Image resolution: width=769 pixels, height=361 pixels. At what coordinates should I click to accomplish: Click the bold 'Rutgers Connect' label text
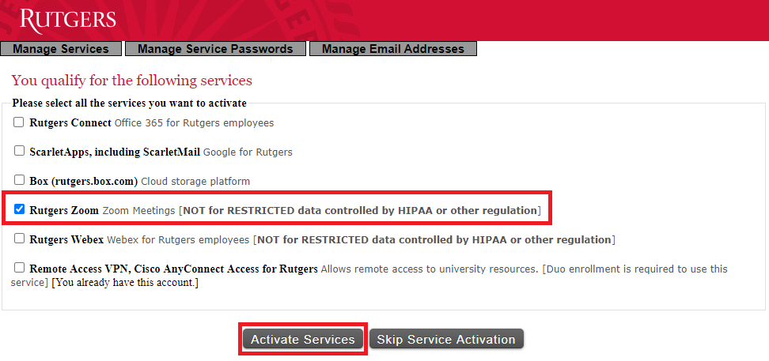(70, 123)
